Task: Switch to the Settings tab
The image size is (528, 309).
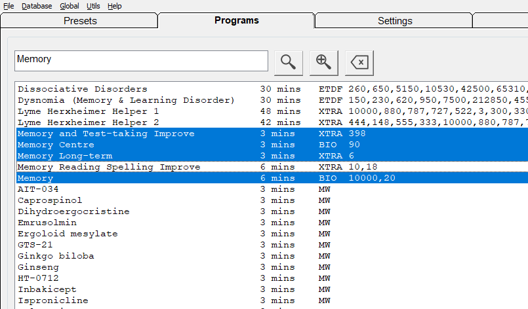Action: [395, 21]
